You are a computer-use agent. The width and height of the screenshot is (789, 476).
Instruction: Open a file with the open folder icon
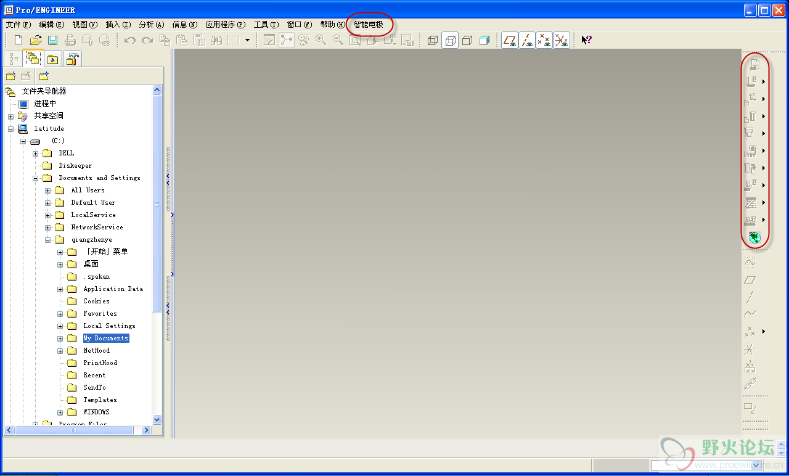(36, 40)
